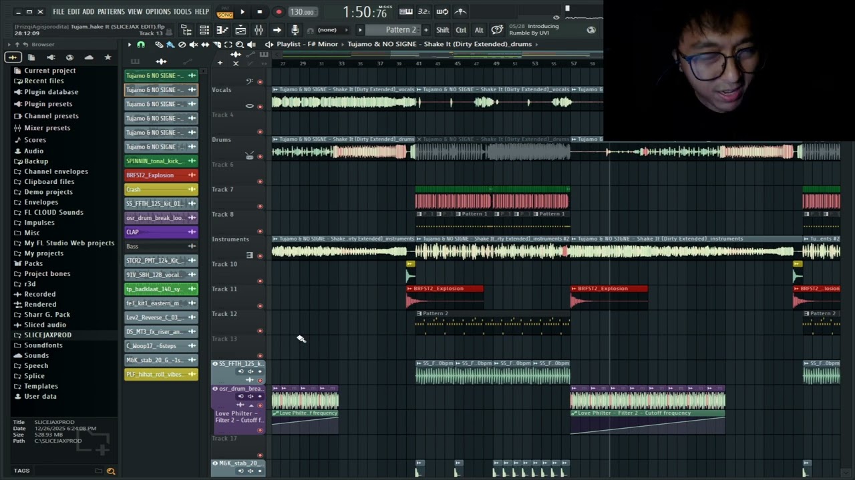This screenshot has width=855, height=480.
Task: Expand the Plugin database folder
Action: click(51, 92)
